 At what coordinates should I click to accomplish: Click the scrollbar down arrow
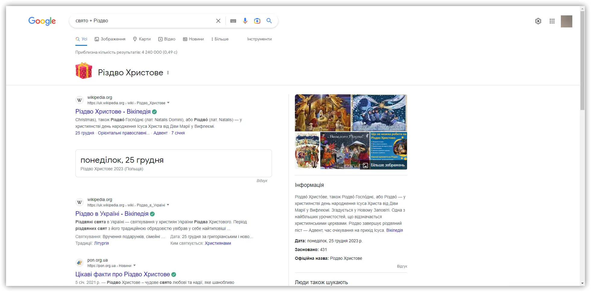click(583, 283)
